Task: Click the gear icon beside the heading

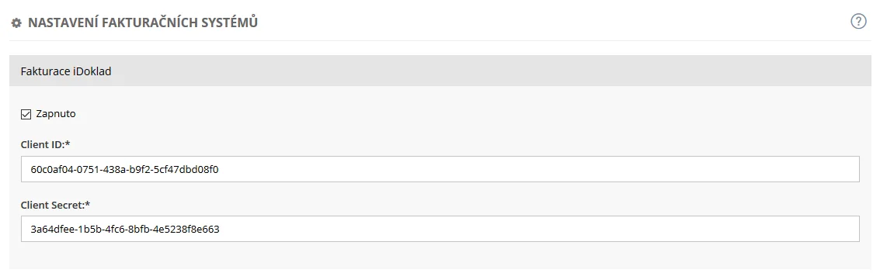Action: (16, 23)
